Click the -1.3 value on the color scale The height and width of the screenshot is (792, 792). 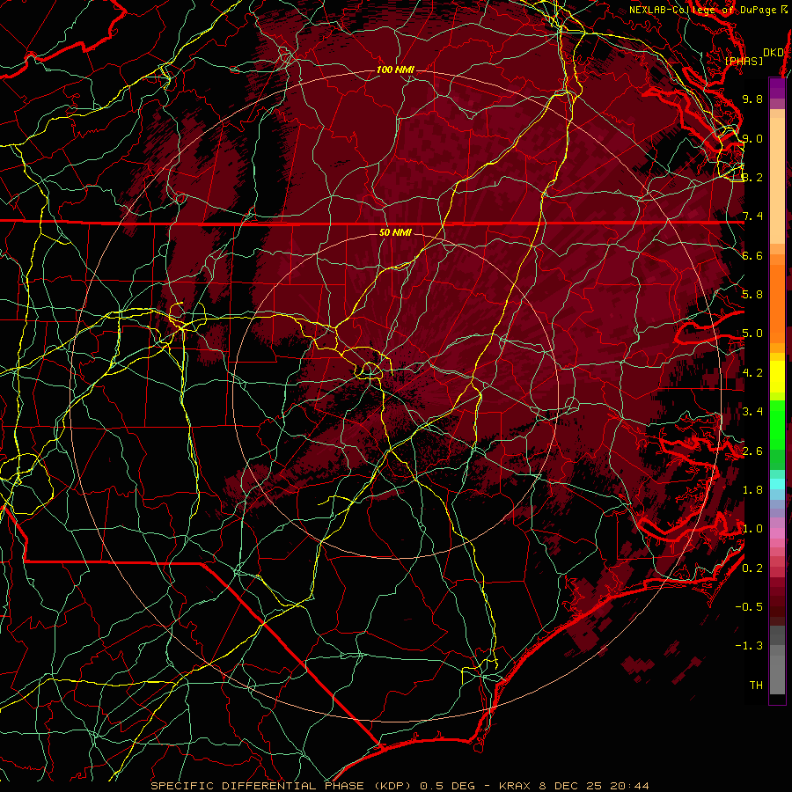[x=749, y=646]
